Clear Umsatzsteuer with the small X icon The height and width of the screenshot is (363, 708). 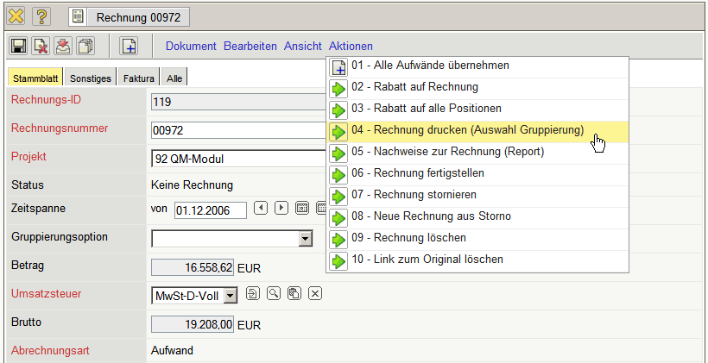pos(315,294)
